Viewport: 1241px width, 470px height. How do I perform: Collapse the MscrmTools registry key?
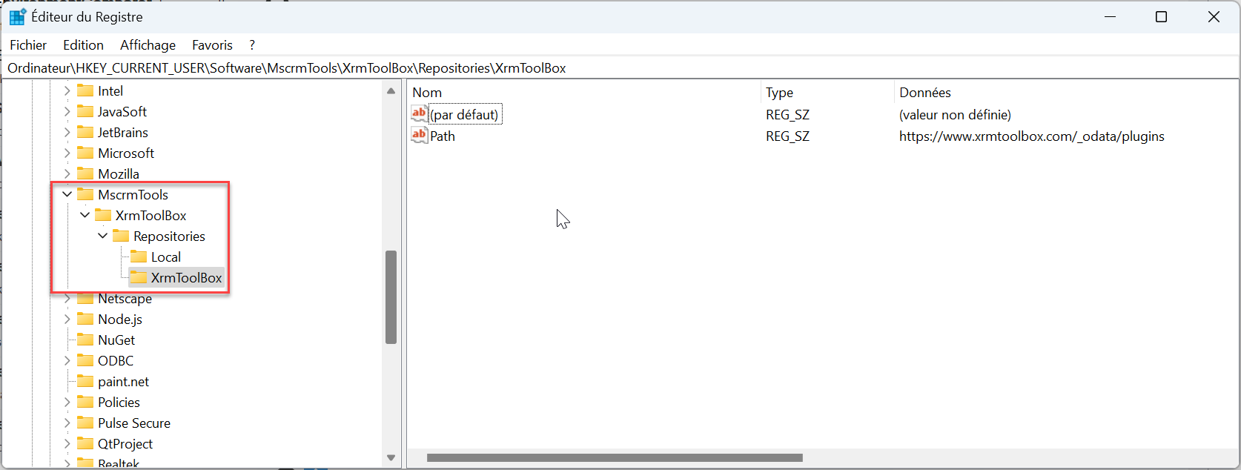[67, 194]
